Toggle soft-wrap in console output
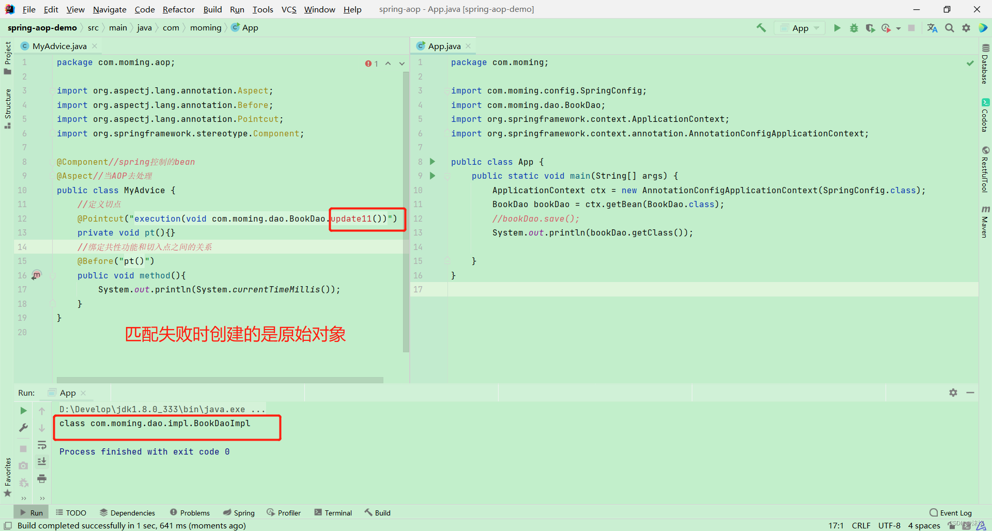This screenshot has height=531, width=992. point(42,445)
